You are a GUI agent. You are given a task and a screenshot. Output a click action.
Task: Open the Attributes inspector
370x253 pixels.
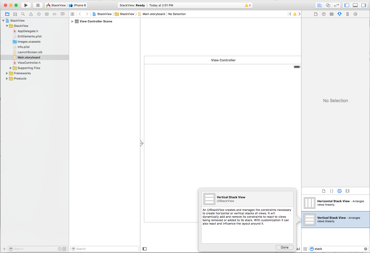[339, 14]
